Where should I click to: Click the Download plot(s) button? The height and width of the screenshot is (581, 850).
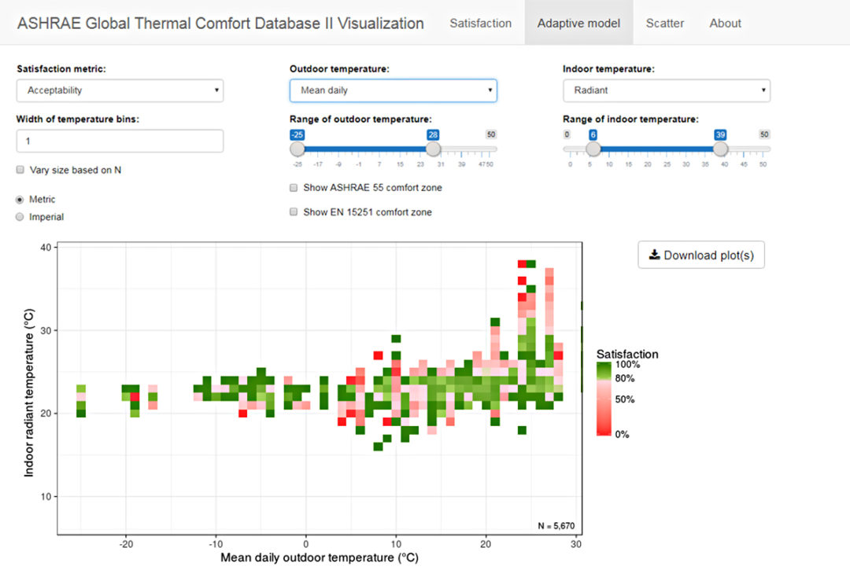point(700,255)
